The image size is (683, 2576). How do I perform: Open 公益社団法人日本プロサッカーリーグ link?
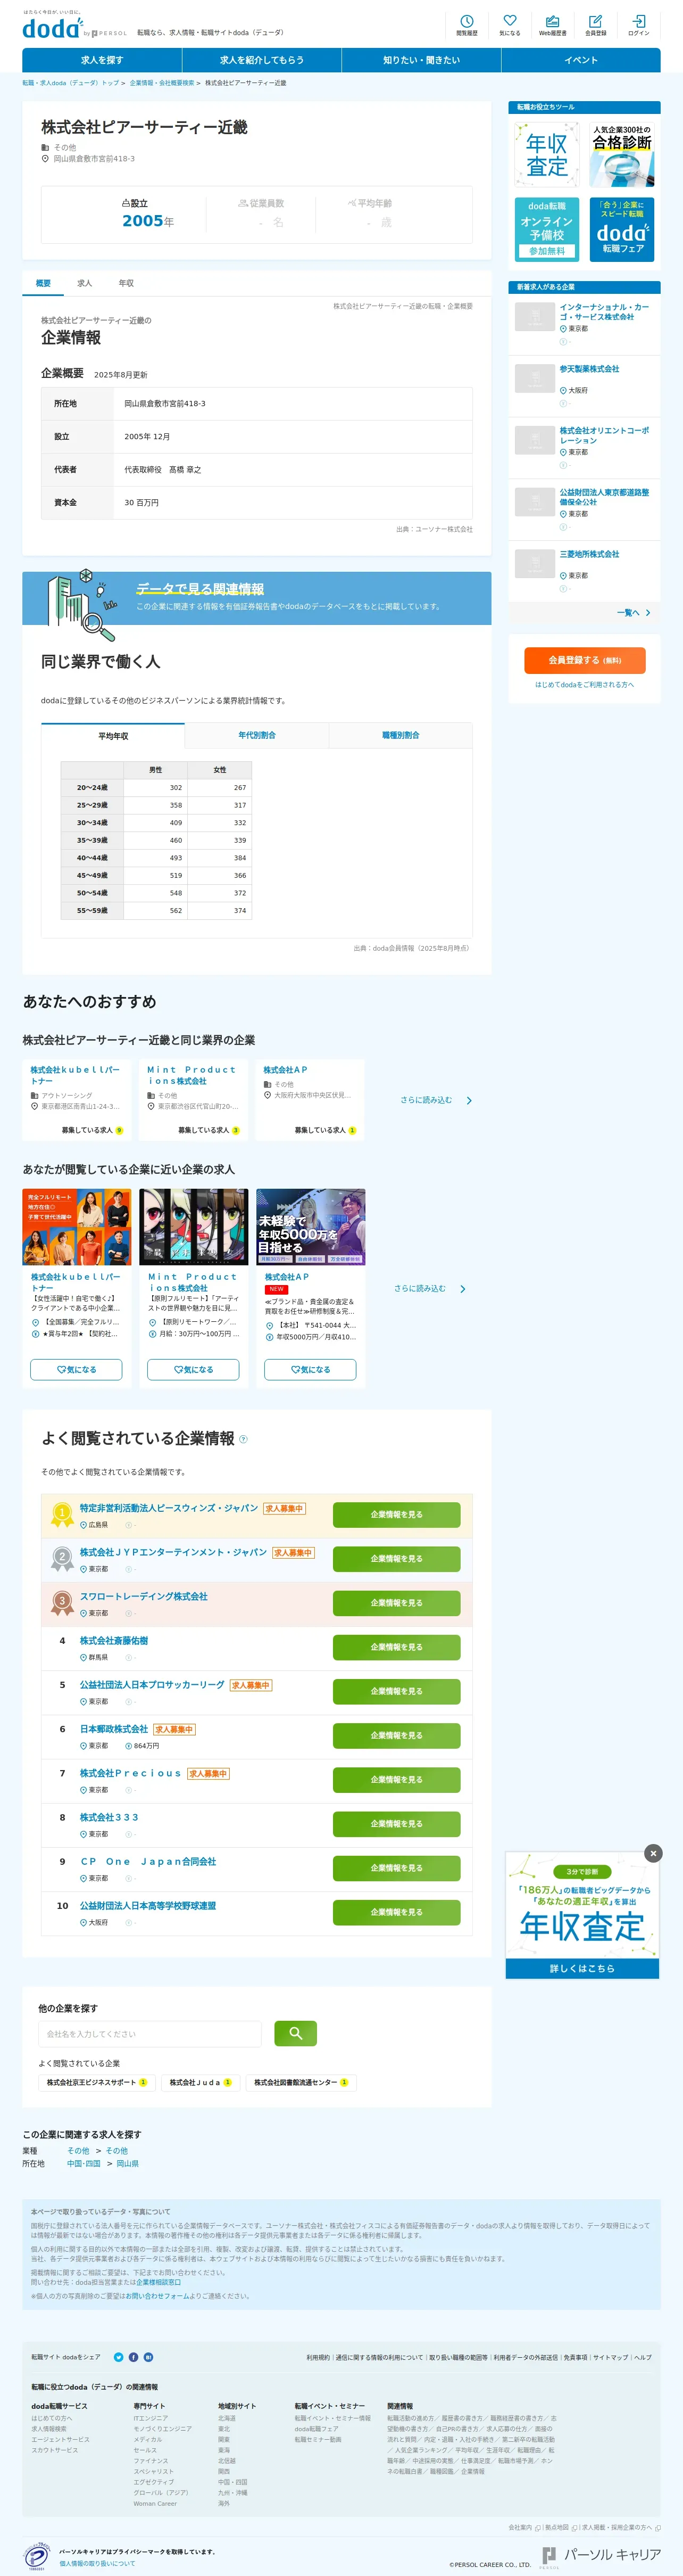pos(152,1685)
